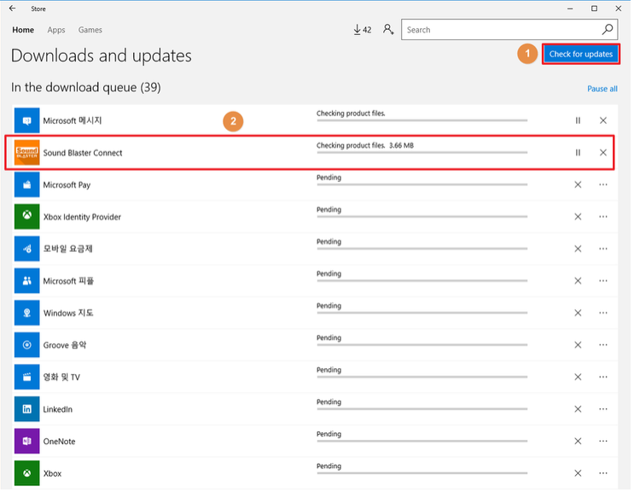Go to the Home tab
The height and width of the screenshot is (492, 634).
click(23, 30)
